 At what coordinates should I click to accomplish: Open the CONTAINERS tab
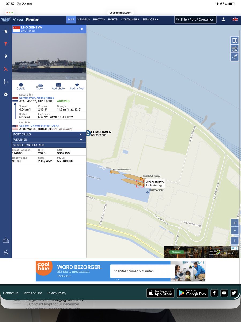(x=130, y=19)
